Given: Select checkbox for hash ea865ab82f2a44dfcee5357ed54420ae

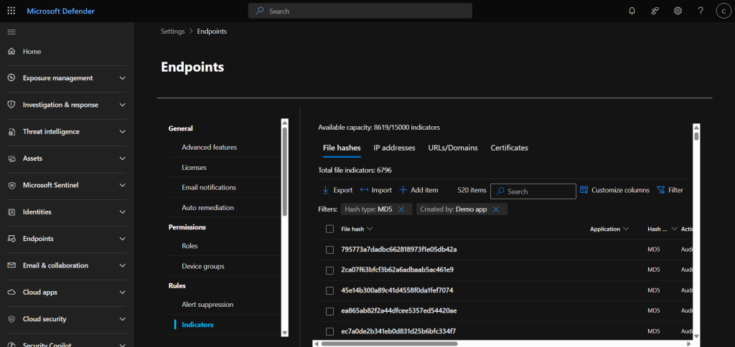Looking at the screenshot, I should (x=329, y=311).
